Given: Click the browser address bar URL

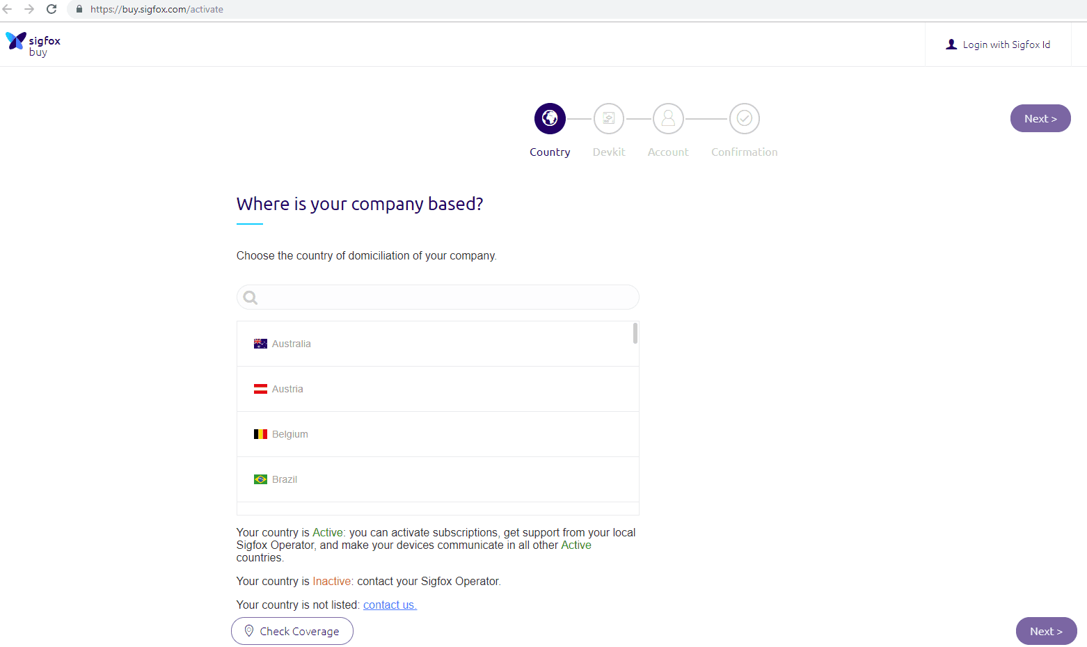Looking at the screenshot, I should click(x=157, y=9).
